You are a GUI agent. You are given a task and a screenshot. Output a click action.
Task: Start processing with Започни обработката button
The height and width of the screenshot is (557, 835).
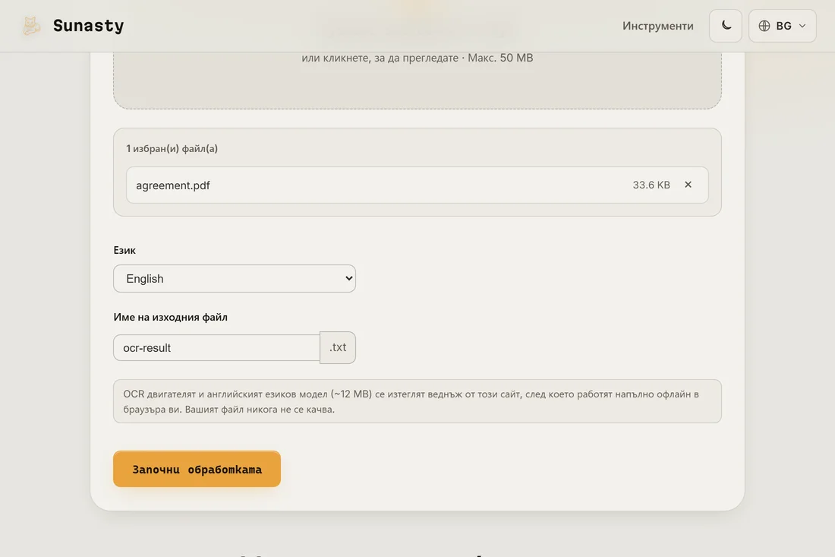(x=197, y=469)
